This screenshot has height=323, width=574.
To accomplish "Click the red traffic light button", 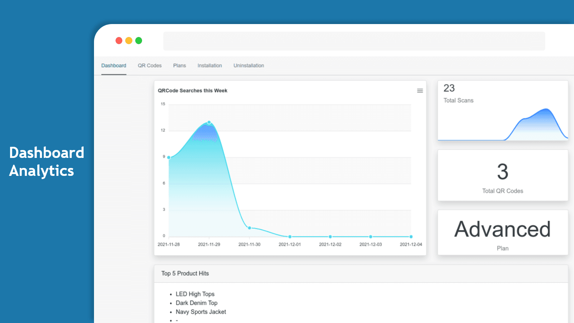I will point(119,41).
